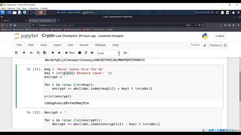Click the Firefox home button

[x=15, y=25]
